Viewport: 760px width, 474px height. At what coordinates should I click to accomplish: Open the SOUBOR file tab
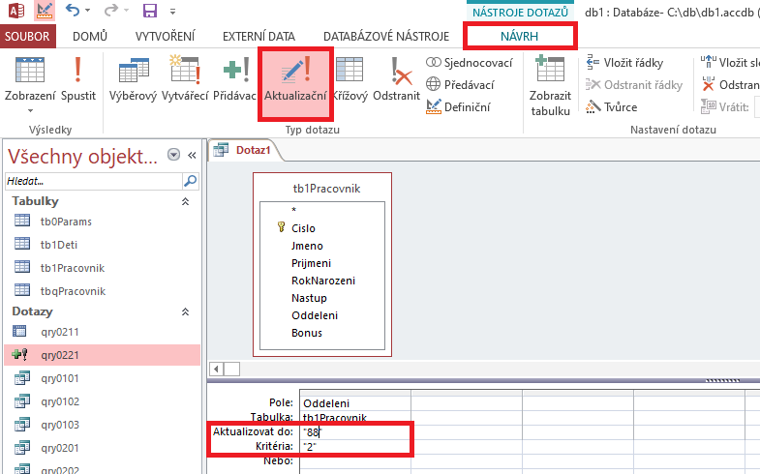click(28, 37)
